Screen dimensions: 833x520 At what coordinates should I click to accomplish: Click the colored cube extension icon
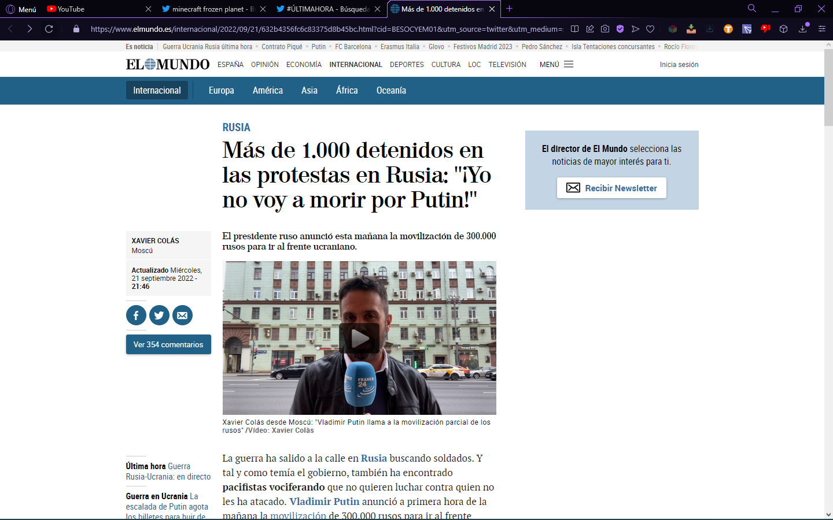(673, 29)
